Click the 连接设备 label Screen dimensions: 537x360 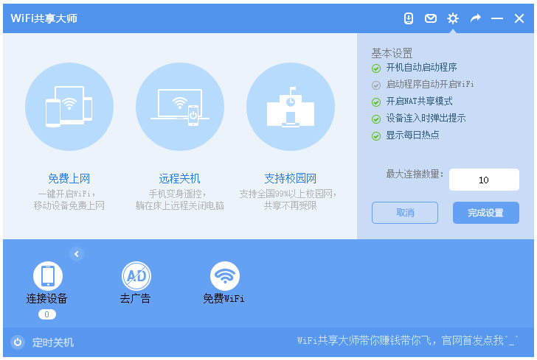click(x=47, y=298)
